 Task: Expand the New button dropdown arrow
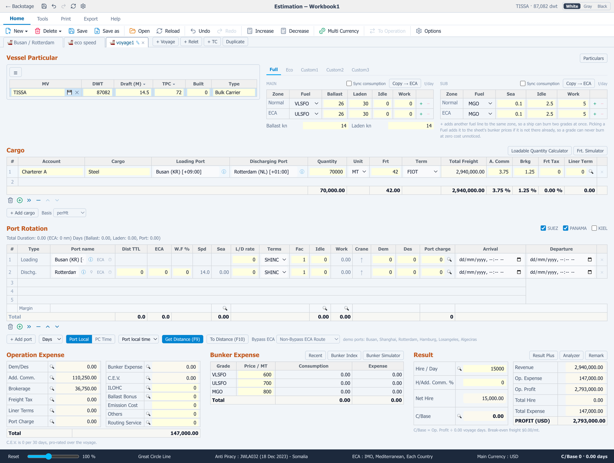(26, 31)
